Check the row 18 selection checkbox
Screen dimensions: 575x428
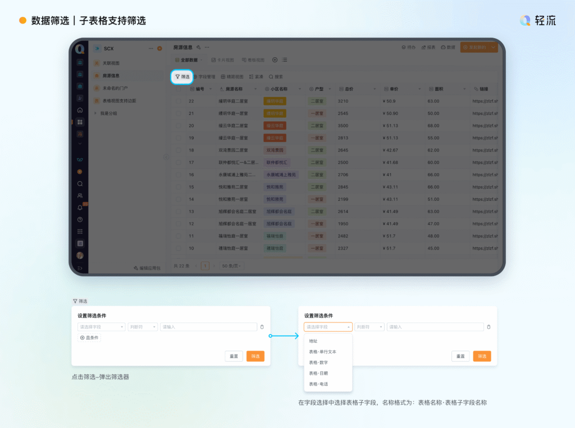click(179, 150)
